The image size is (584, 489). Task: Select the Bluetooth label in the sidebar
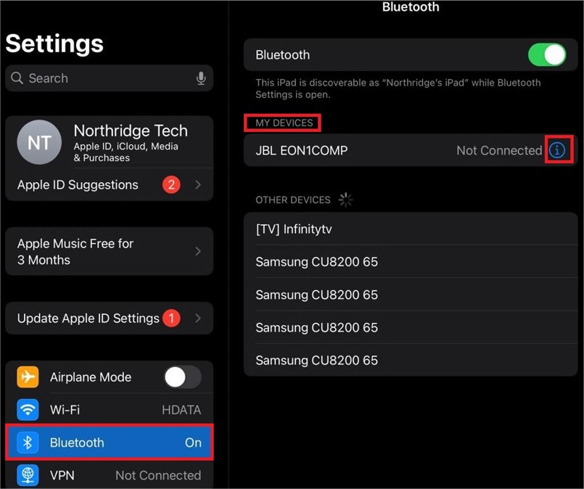pos(77,443)
